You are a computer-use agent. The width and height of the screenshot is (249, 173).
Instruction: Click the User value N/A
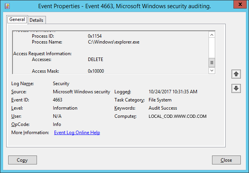pos(57,116)
